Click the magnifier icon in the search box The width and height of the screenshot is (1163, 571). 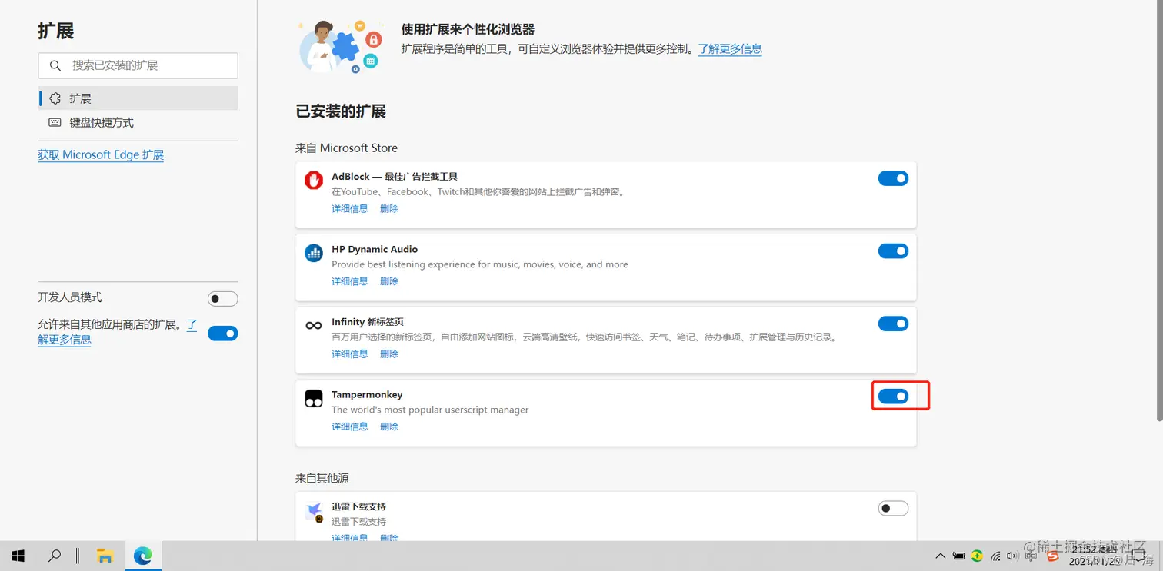55,66
